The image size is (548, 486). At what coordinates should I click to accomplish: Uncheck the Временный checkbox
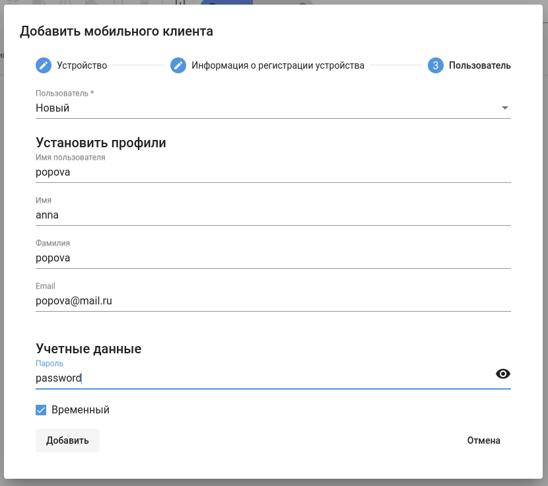[42, 410]
